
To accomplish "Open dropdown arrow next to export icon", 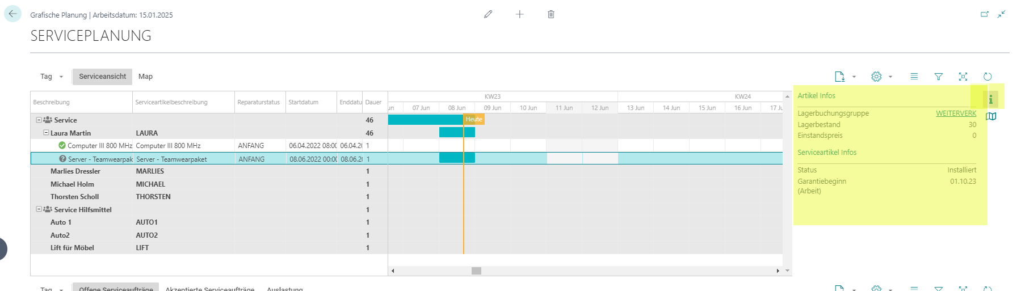I will (x=854, y=77).
